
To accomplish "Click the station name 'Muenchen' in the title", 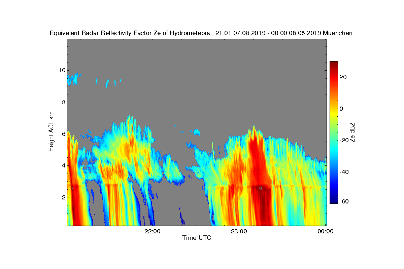I will 338,33.
